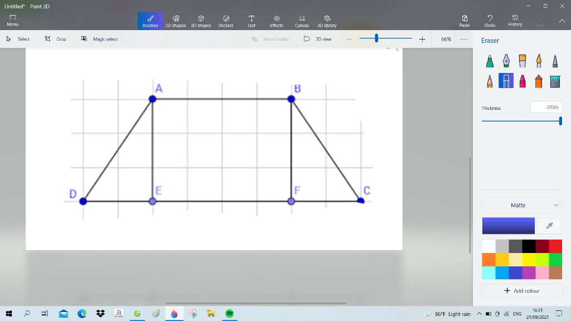This screenshot has width=571, height=321.
Task: Select the Pixel pen brush
Action: pos(555,61)
